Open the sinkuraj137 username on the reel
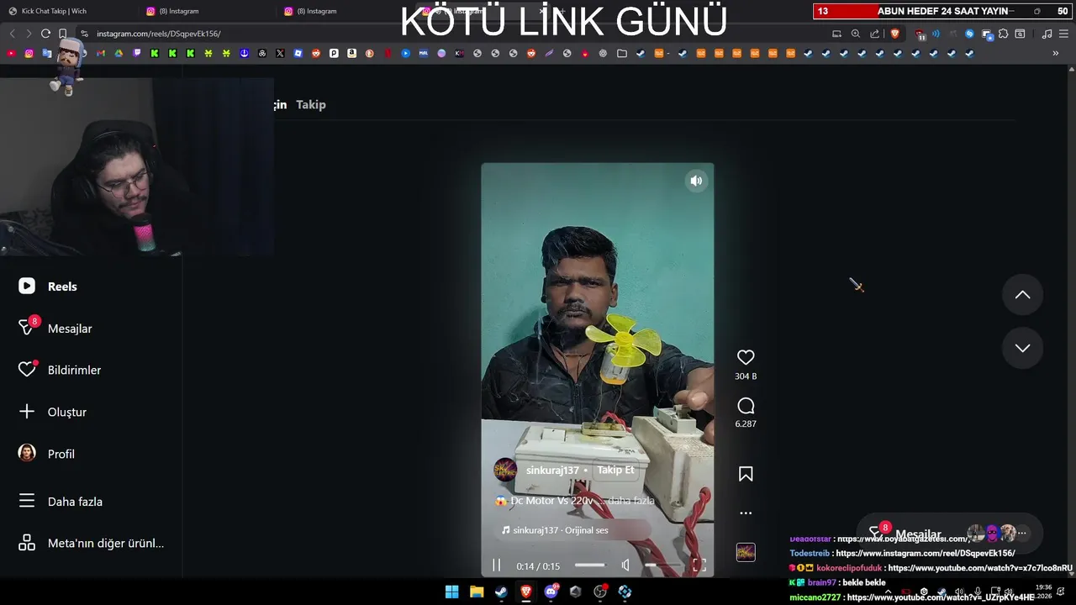 (552, 471)
